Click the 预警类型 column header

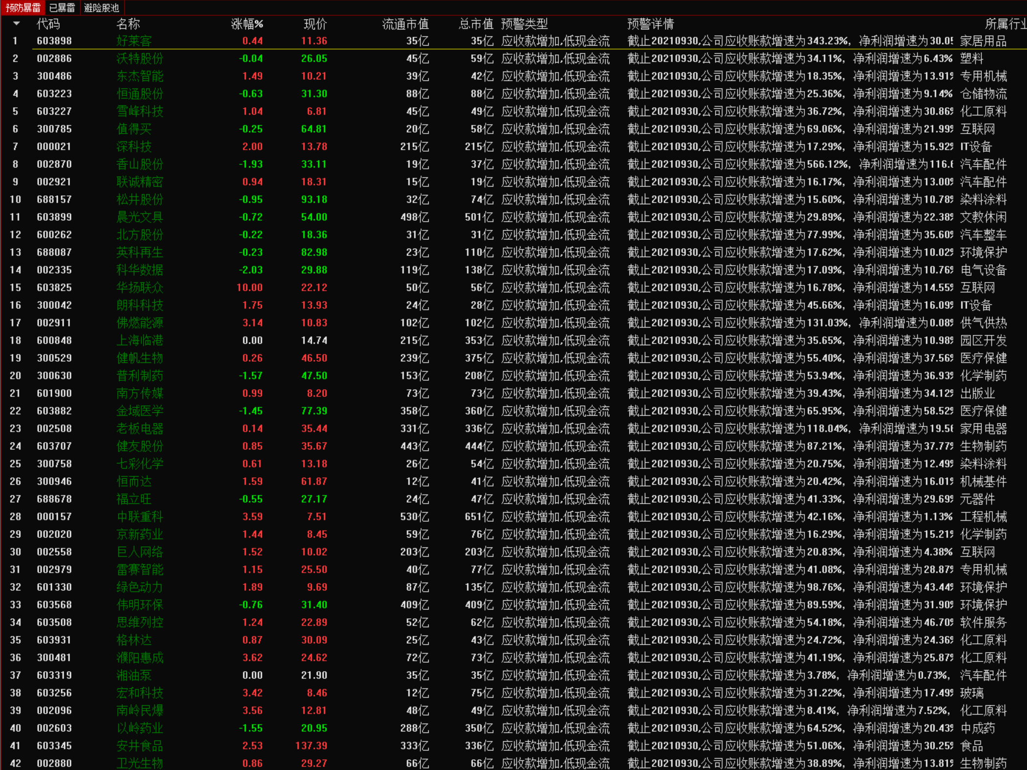[x=524, y=24]
